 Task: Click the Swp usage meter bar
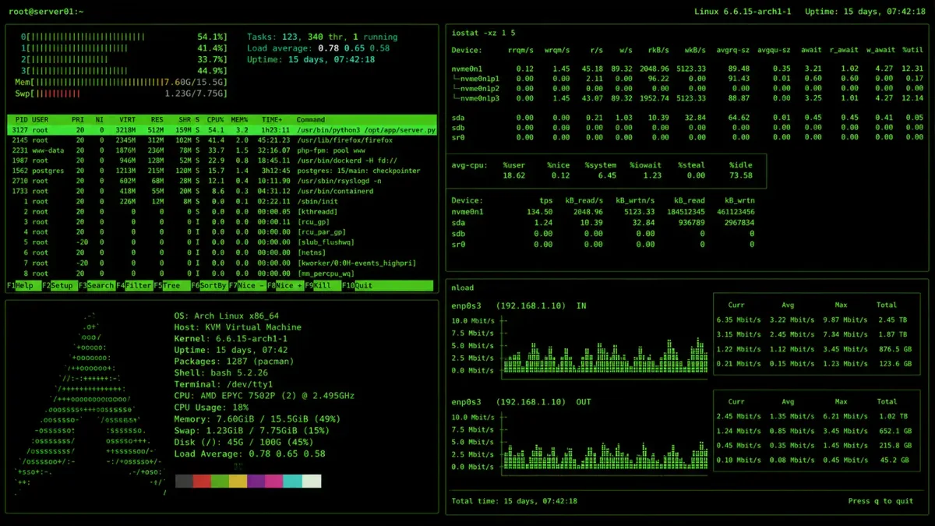point(122,94)
